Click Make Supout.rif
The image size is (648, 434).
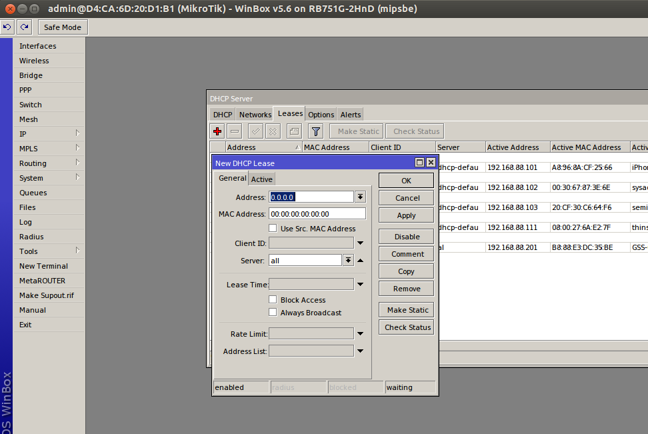pos(49,295)
